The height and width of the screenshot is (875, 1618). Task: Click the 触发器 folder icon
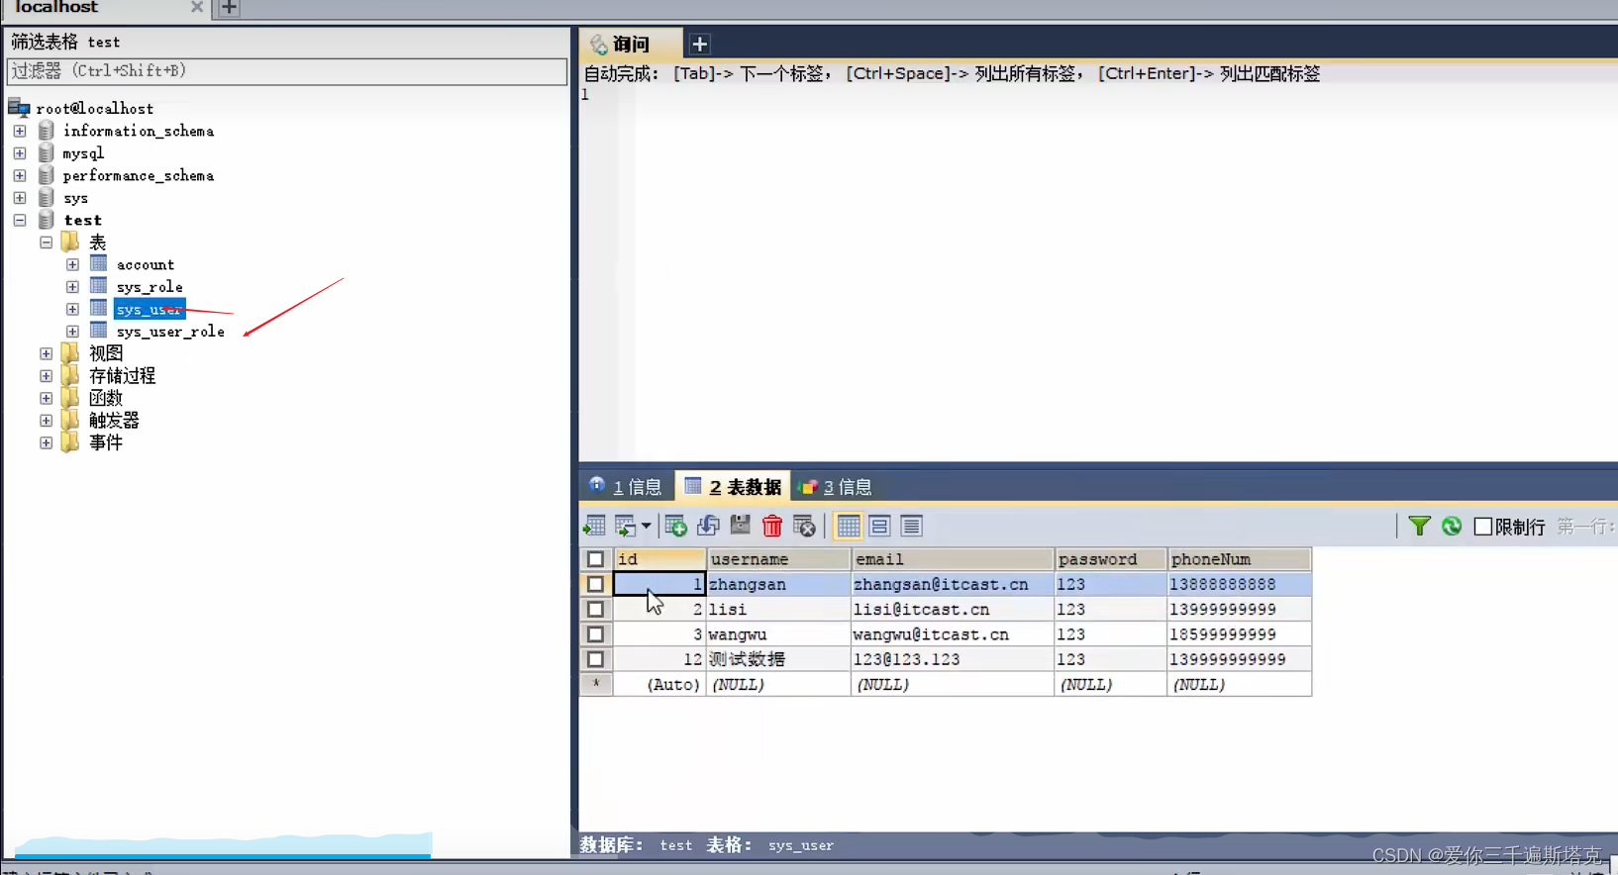click(x=70, y=420)
